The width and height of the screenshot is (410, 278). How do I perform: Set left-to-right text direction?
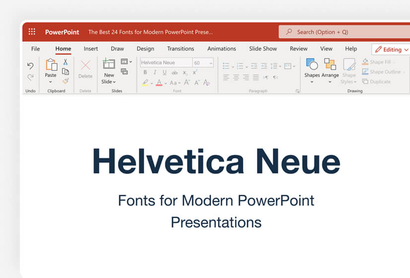click(x=266, y=77)
